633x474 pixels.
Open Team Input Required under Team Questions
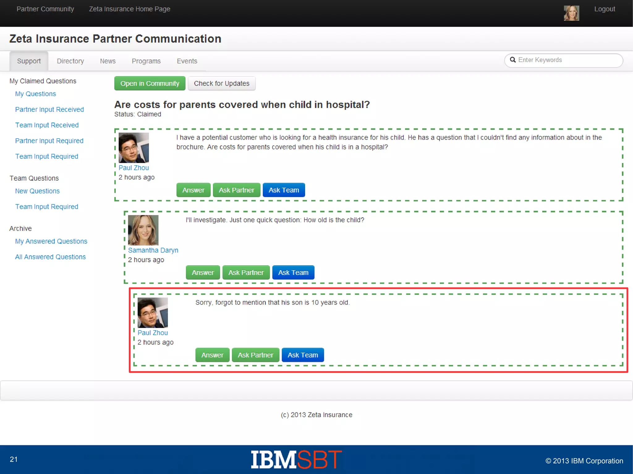[x=47, y=207]
